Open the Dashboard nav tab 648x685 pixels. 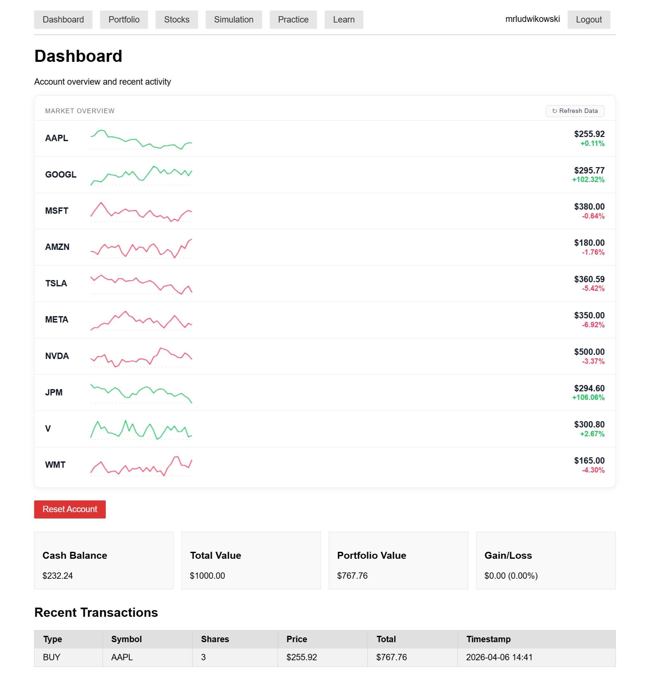tap(63, 20)
